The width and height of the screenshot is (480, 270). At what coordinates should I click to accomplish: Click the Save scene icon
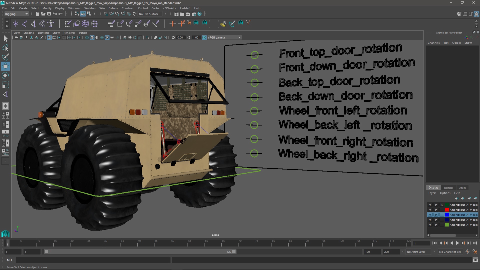(49, 14)
